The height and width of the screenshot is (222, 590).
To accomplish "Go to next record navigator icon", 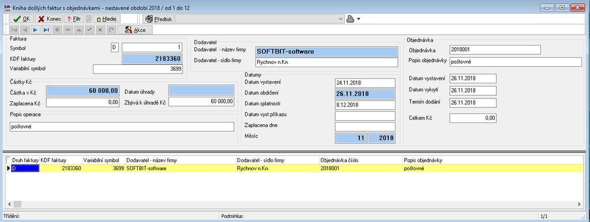I will [35, 30].
